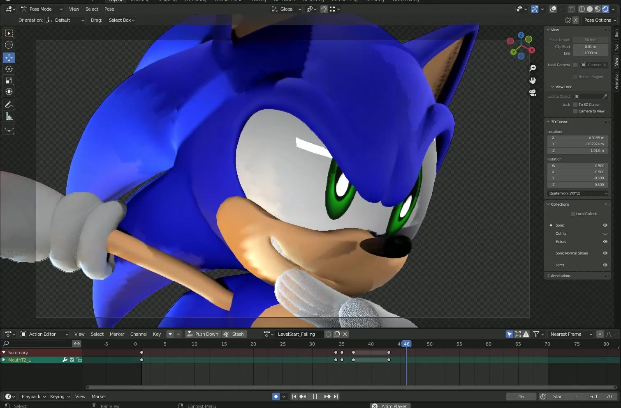
Task: Toggle Local Camera checkbox
Action: pos(575,65)
